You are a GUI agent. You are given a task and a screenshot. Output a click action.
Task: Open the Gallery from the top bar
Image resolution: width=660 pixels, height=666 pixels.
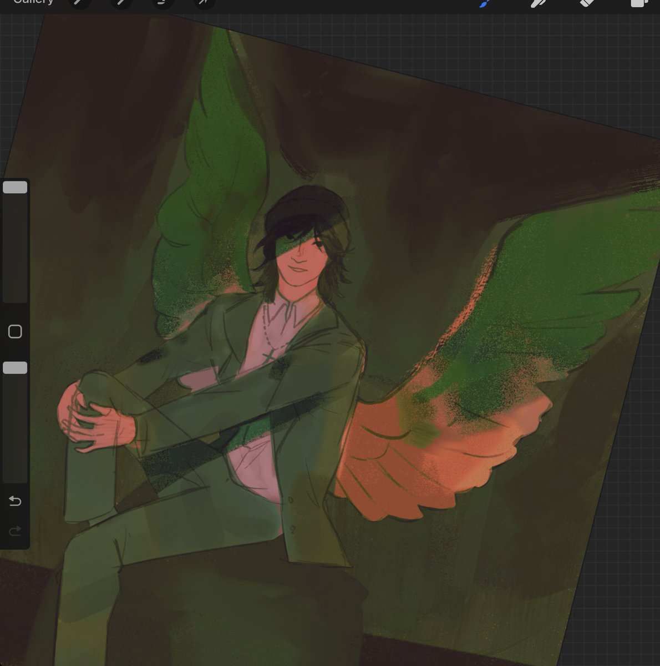click(33, 2)
